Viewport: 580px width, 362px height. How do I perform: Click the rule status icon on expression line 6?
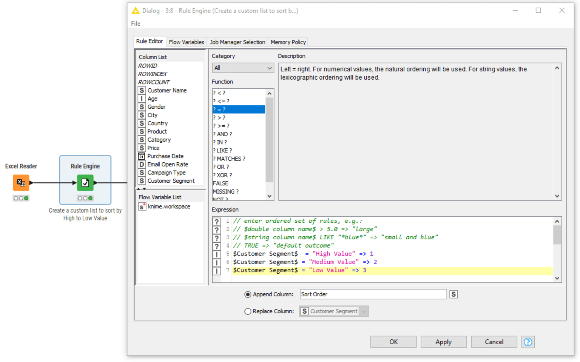click(x=217, y=263)
